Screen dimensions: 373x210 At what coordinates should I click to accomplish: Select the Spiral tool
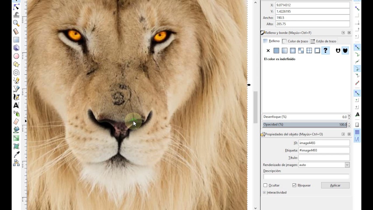[x=16, y=72]
